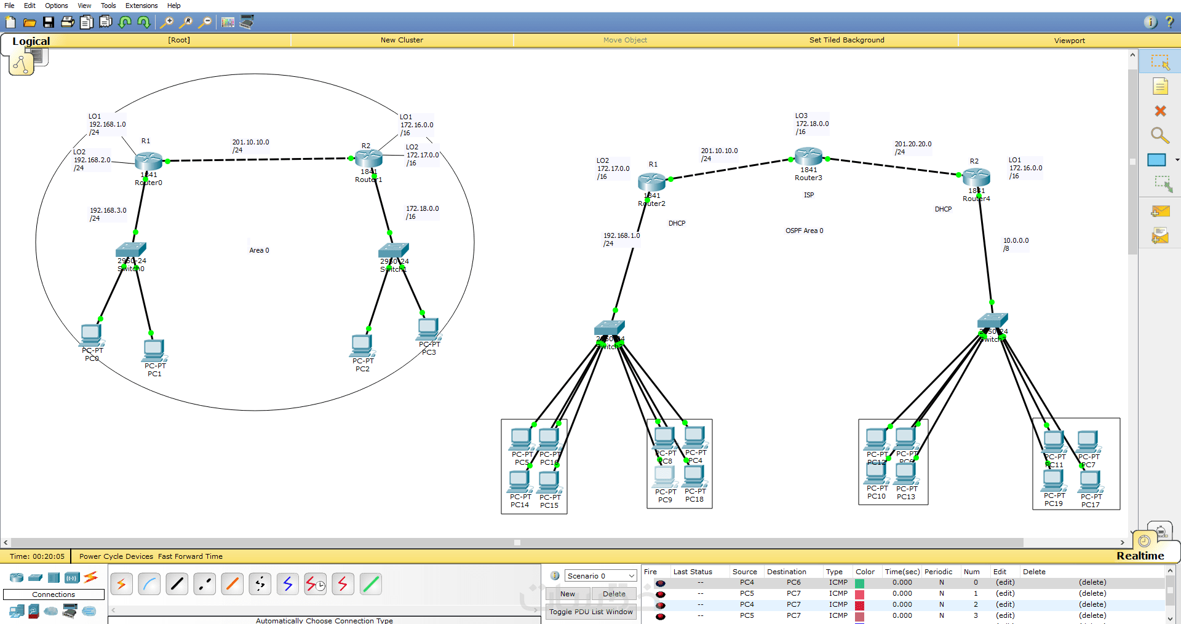
Task: Click the PDU list scroll-down arrow
Action: [1170, 618]
